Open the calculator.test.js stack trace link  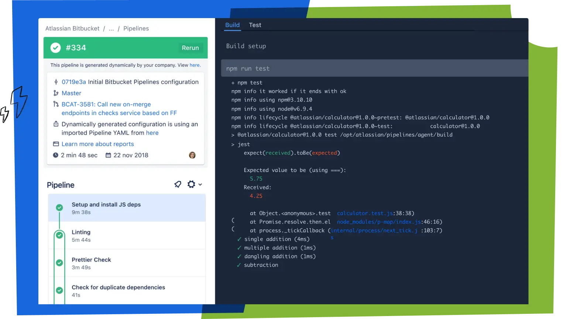[365, 213]
